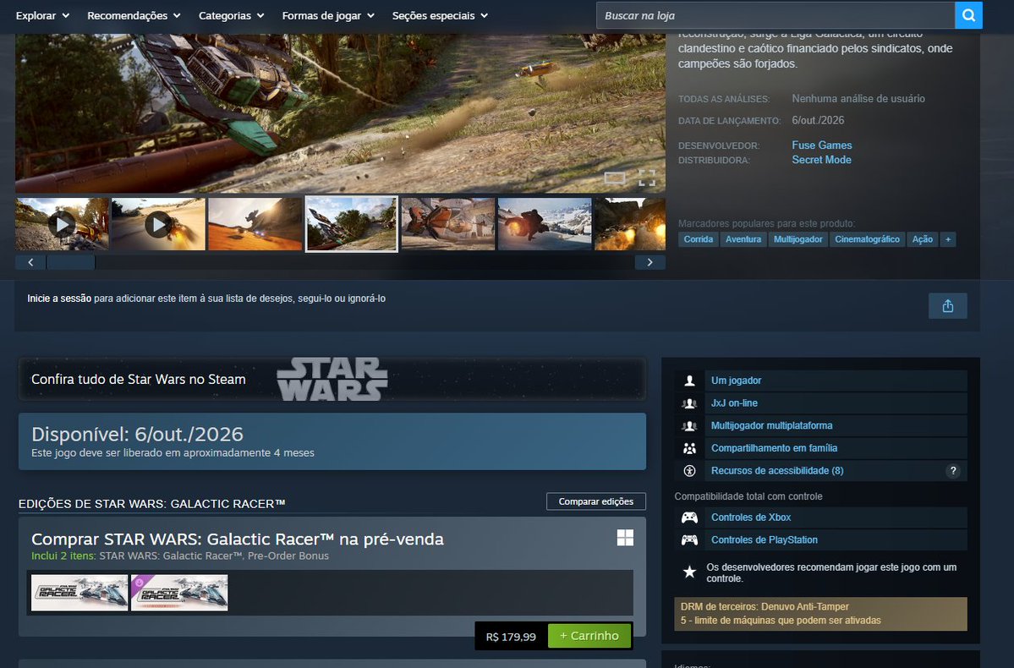Click the blue search magnifier button
Screen dimensions: 1014x668
click(968, 15)
